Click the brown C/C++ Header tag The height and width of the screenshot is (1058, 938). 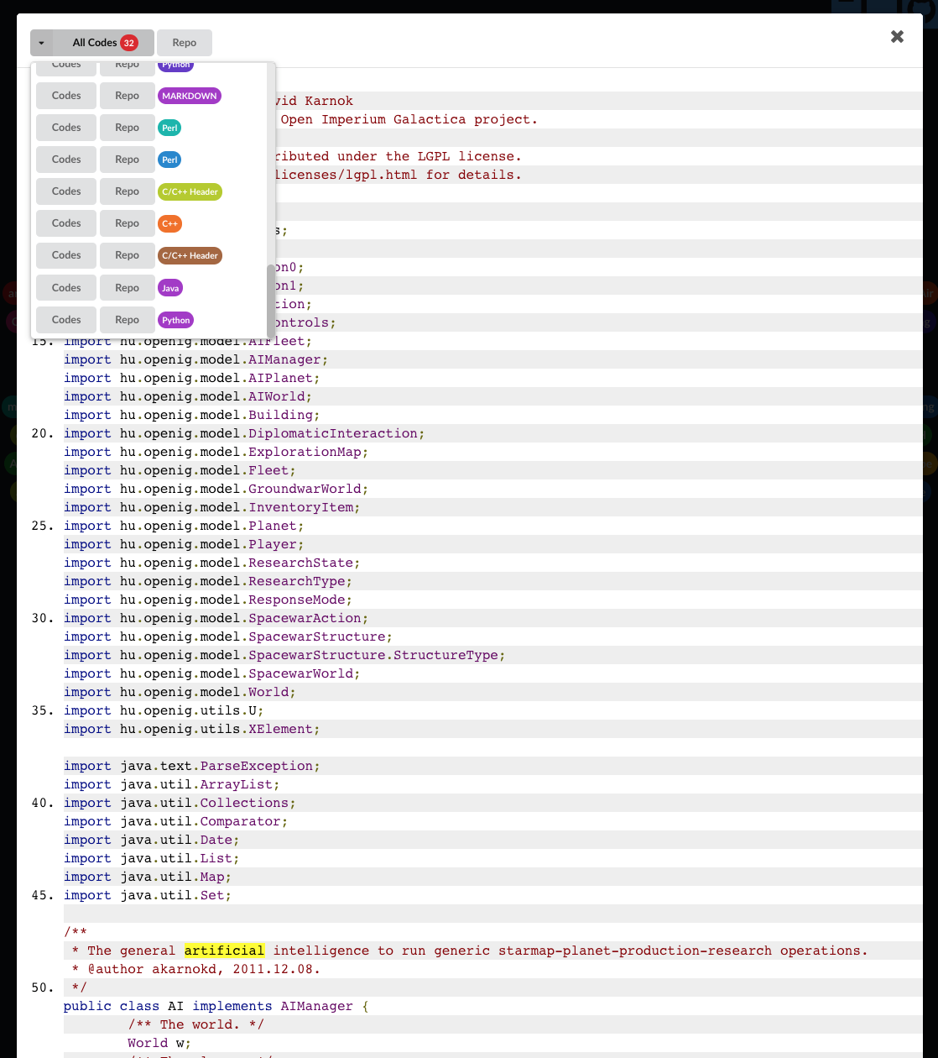pos(190,255)
